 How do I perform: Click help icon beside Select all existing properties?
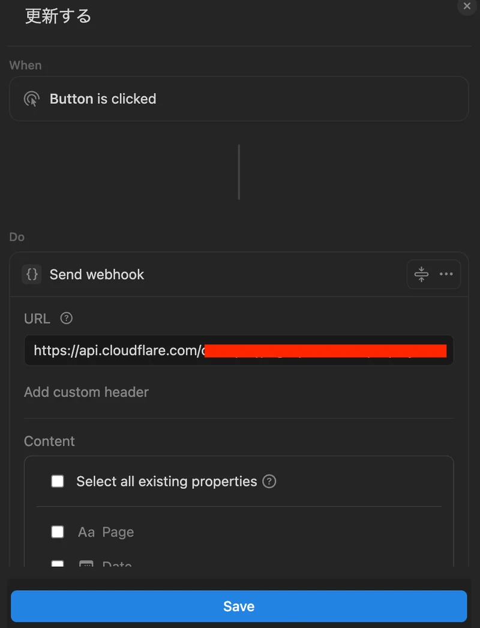tap(269, 481)
